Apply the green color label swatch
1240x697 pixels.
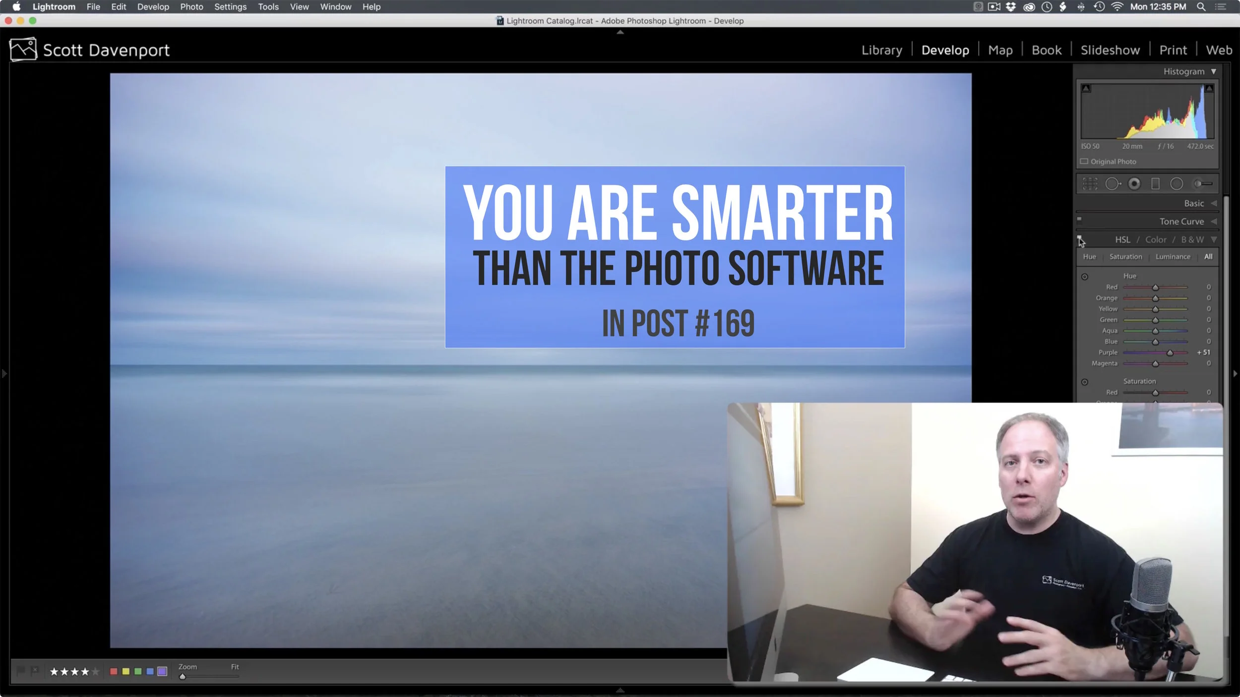click(138, 671)
